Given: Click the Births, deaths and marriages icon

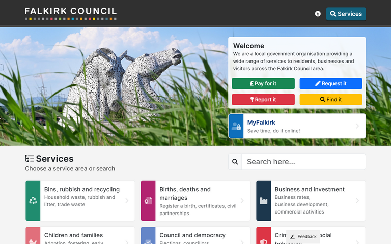Looking at the screenshot, I should click(x=148, y=201).
